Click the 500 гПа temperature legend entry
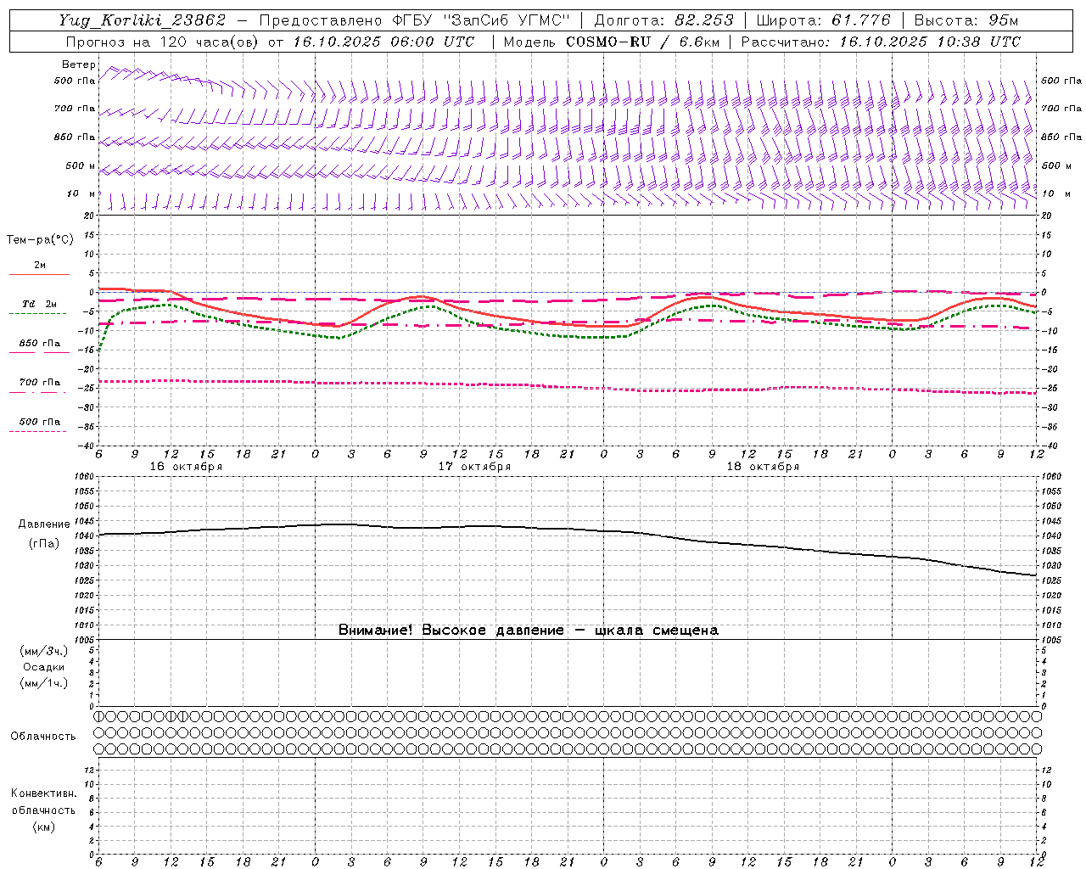The width and height of the screenshot is (1086, 869). pyautogui.click(x=40, y=422)
